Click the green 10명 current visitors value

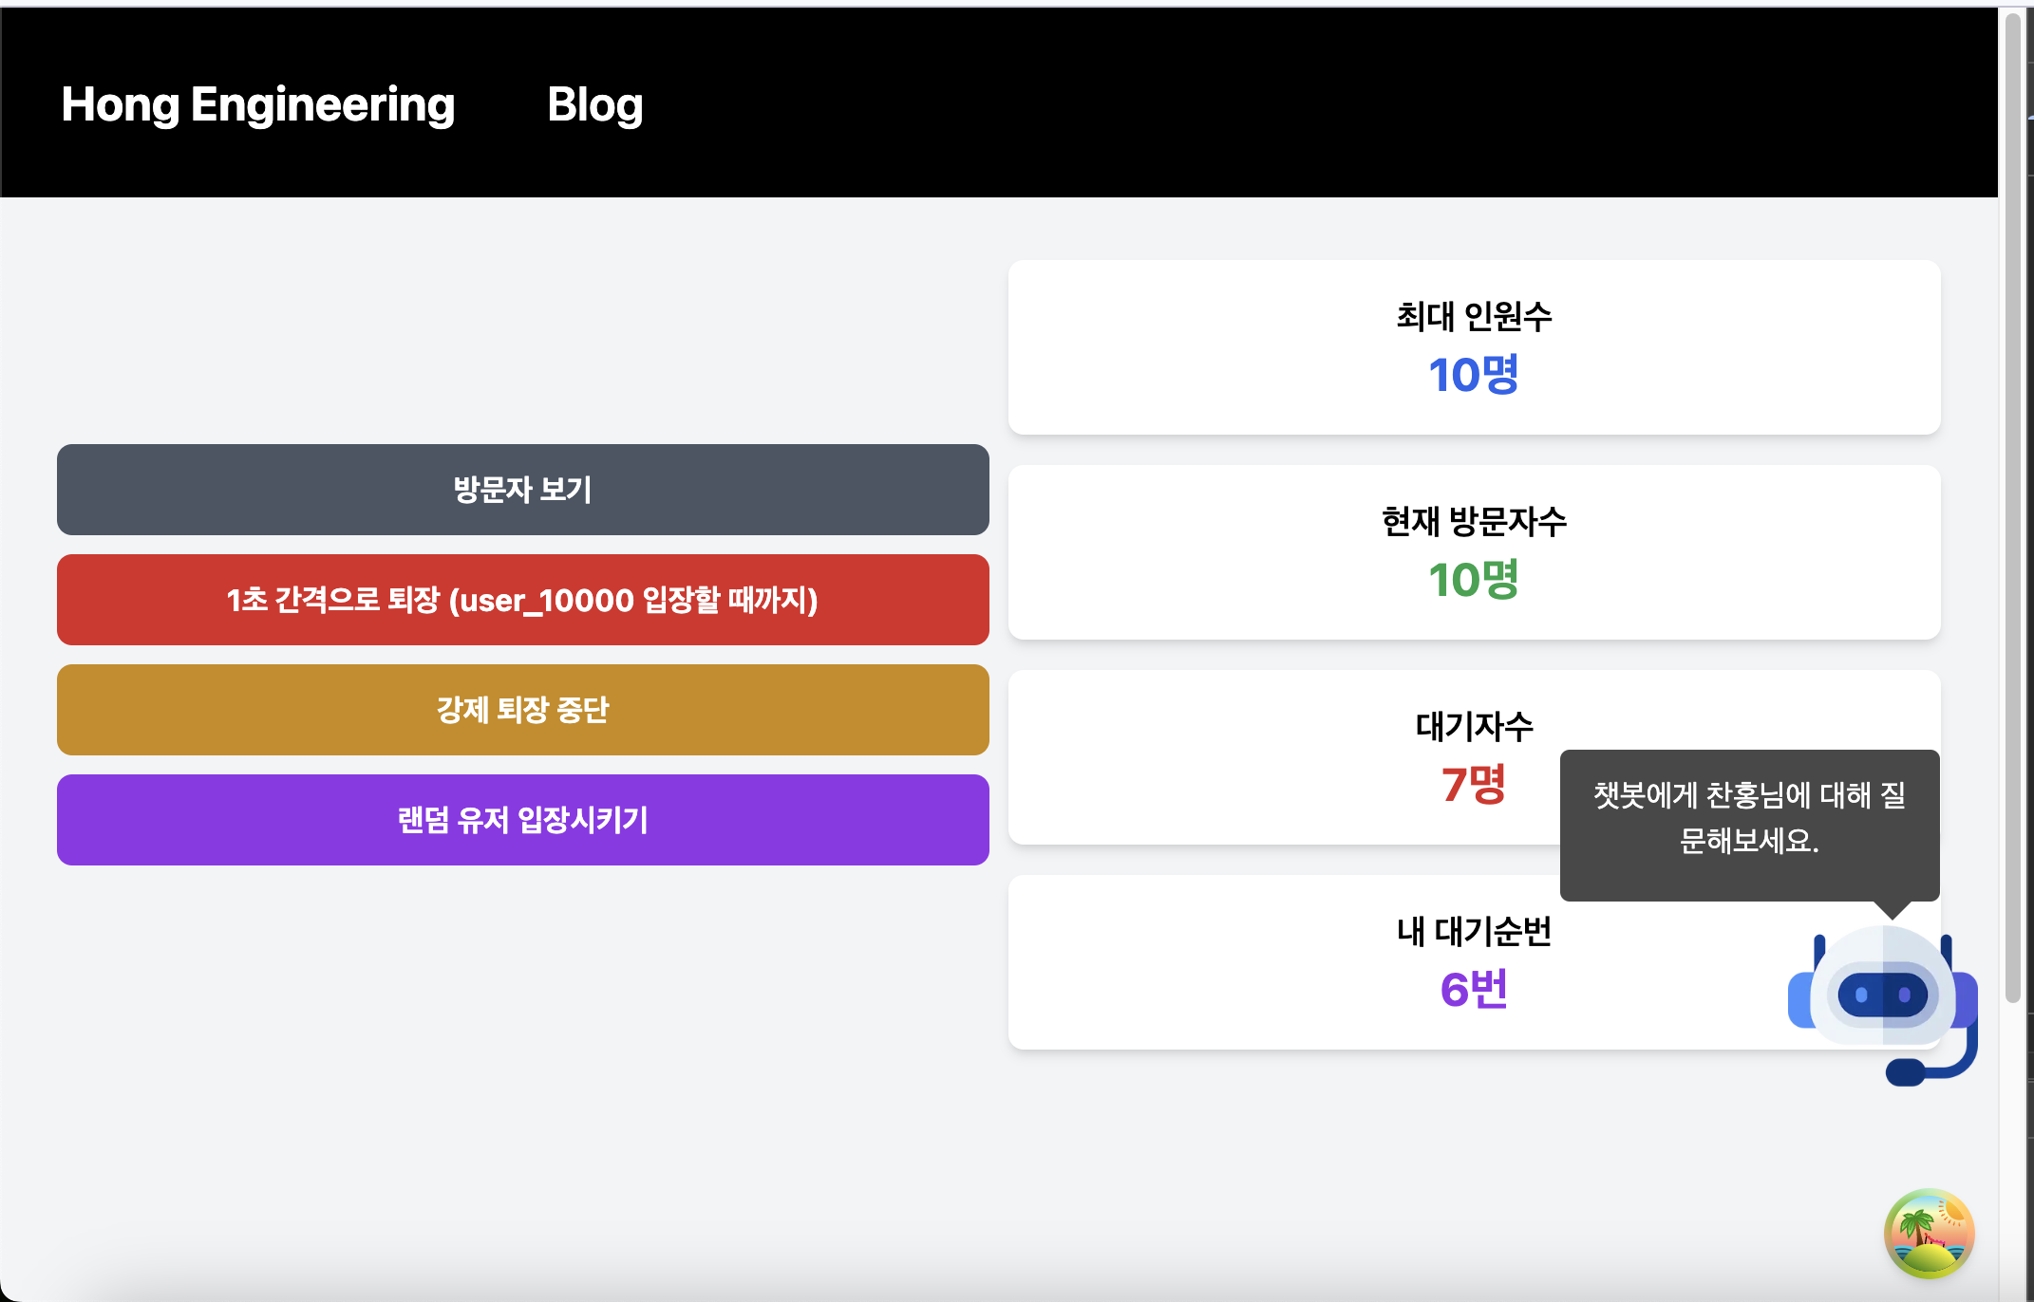click(1474, 580)
